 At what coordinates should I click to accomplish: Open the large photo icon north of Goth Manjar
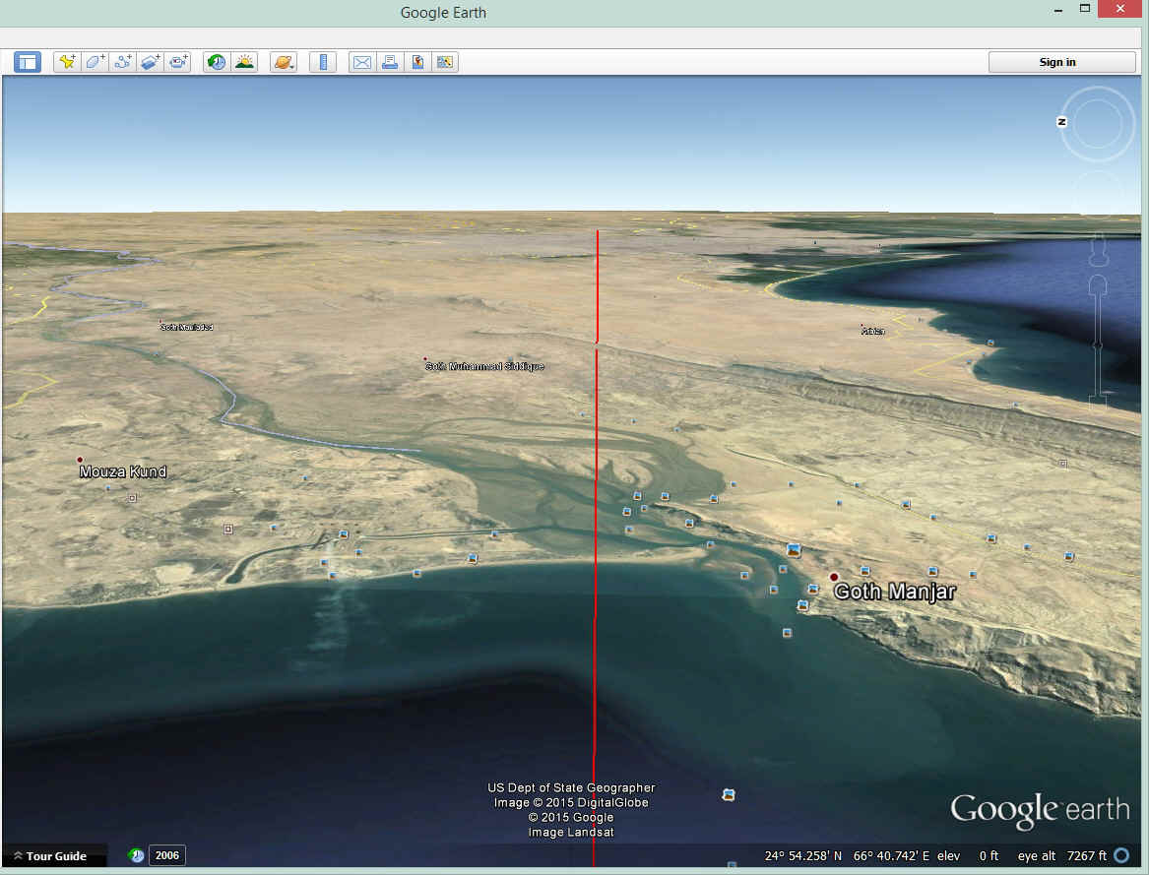tap(793, 550)
